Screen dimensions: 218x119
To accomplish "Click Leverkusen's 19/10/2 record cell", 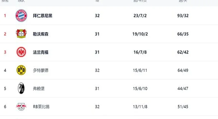I will coord(140,34).
